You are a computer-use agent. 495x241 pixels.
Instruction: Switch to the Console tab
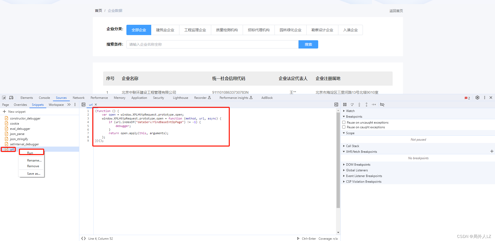(x=44, y=98)
